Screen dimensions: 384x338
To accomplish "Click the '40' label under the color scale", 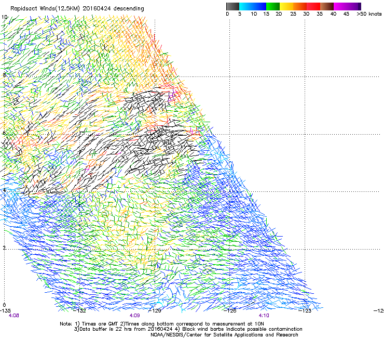I will [x=333, y=14].
